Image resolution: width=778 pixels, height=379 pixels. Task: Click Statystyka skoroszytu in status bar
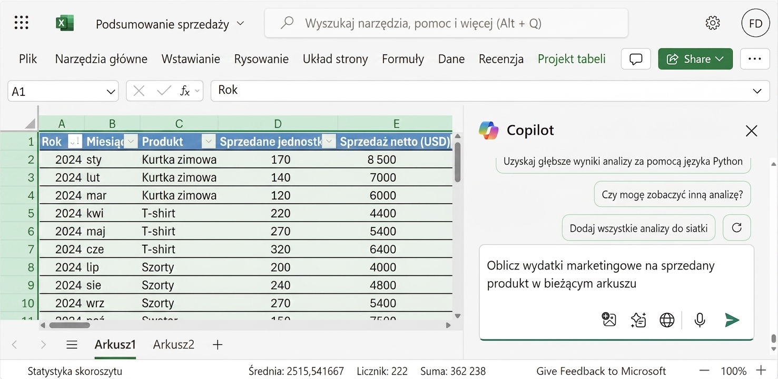(x=75, y=371)
